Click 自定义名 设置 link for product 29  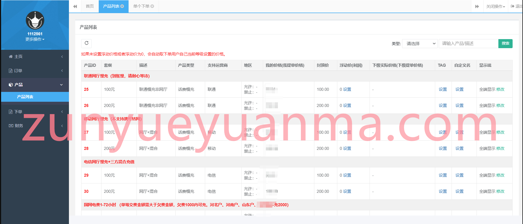(x=460, y=175)
